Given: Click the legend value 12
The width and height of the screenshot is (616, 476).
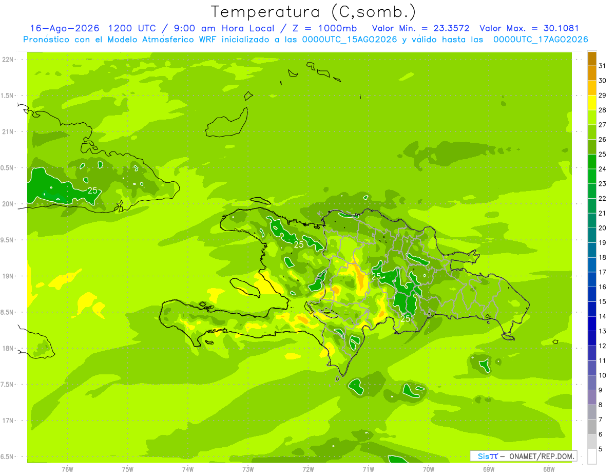Looking at the screenshot, I should tap(602, 346).
